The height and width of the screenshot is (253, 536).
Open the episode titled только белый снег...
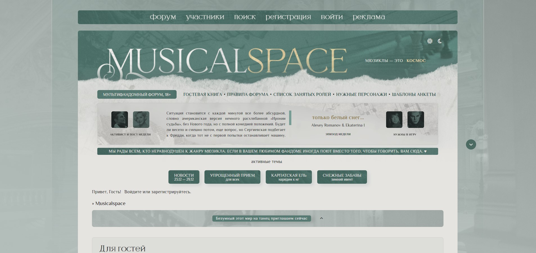pos(338,118)
